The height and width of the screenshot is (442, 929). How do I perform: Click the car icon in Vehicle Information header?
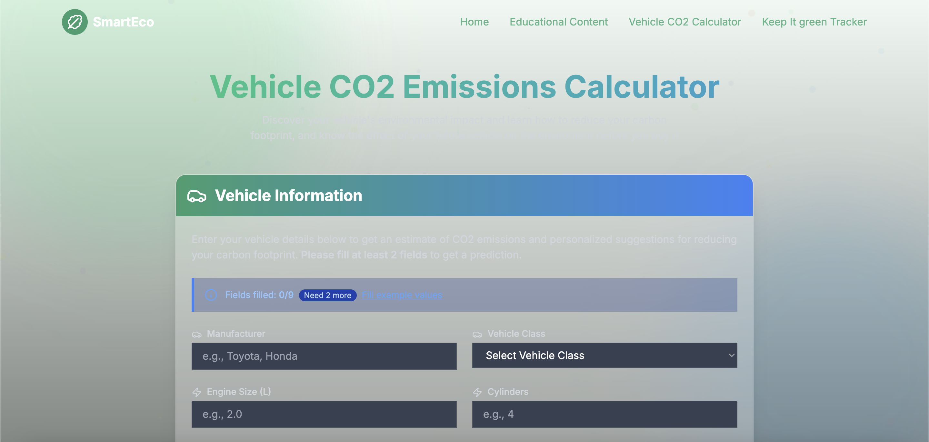pos(196,196)
